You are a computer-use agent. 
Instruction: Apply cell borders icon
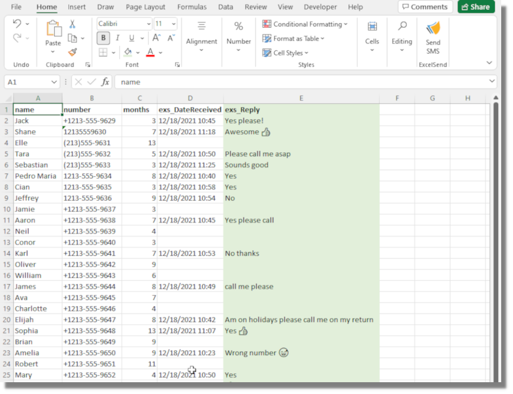[x=103, y=52]
